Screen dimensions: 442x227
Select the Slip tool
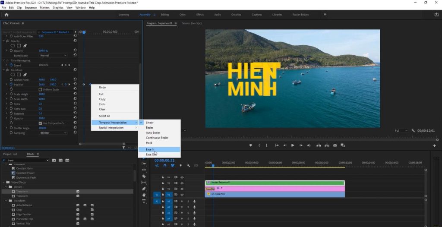(144, 183)
